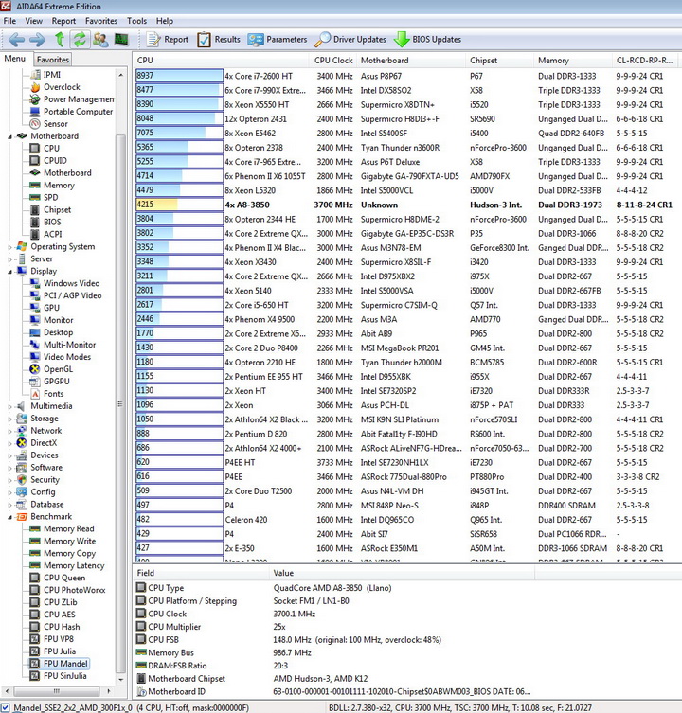Select the 4x Core i7-2600 HT result row

coord(406,76)
